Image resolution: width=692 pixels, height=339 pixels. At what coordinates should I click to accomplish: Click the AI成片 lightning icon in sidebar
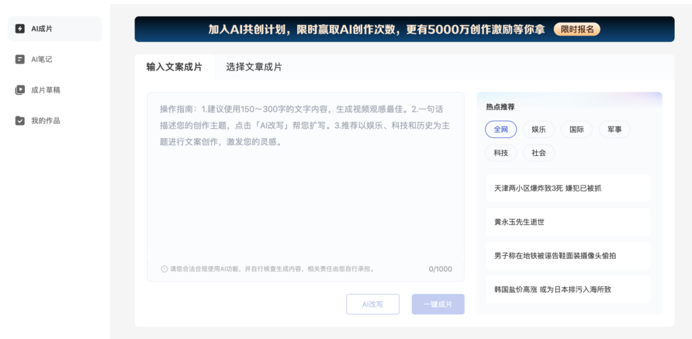[x=20, y=29]
